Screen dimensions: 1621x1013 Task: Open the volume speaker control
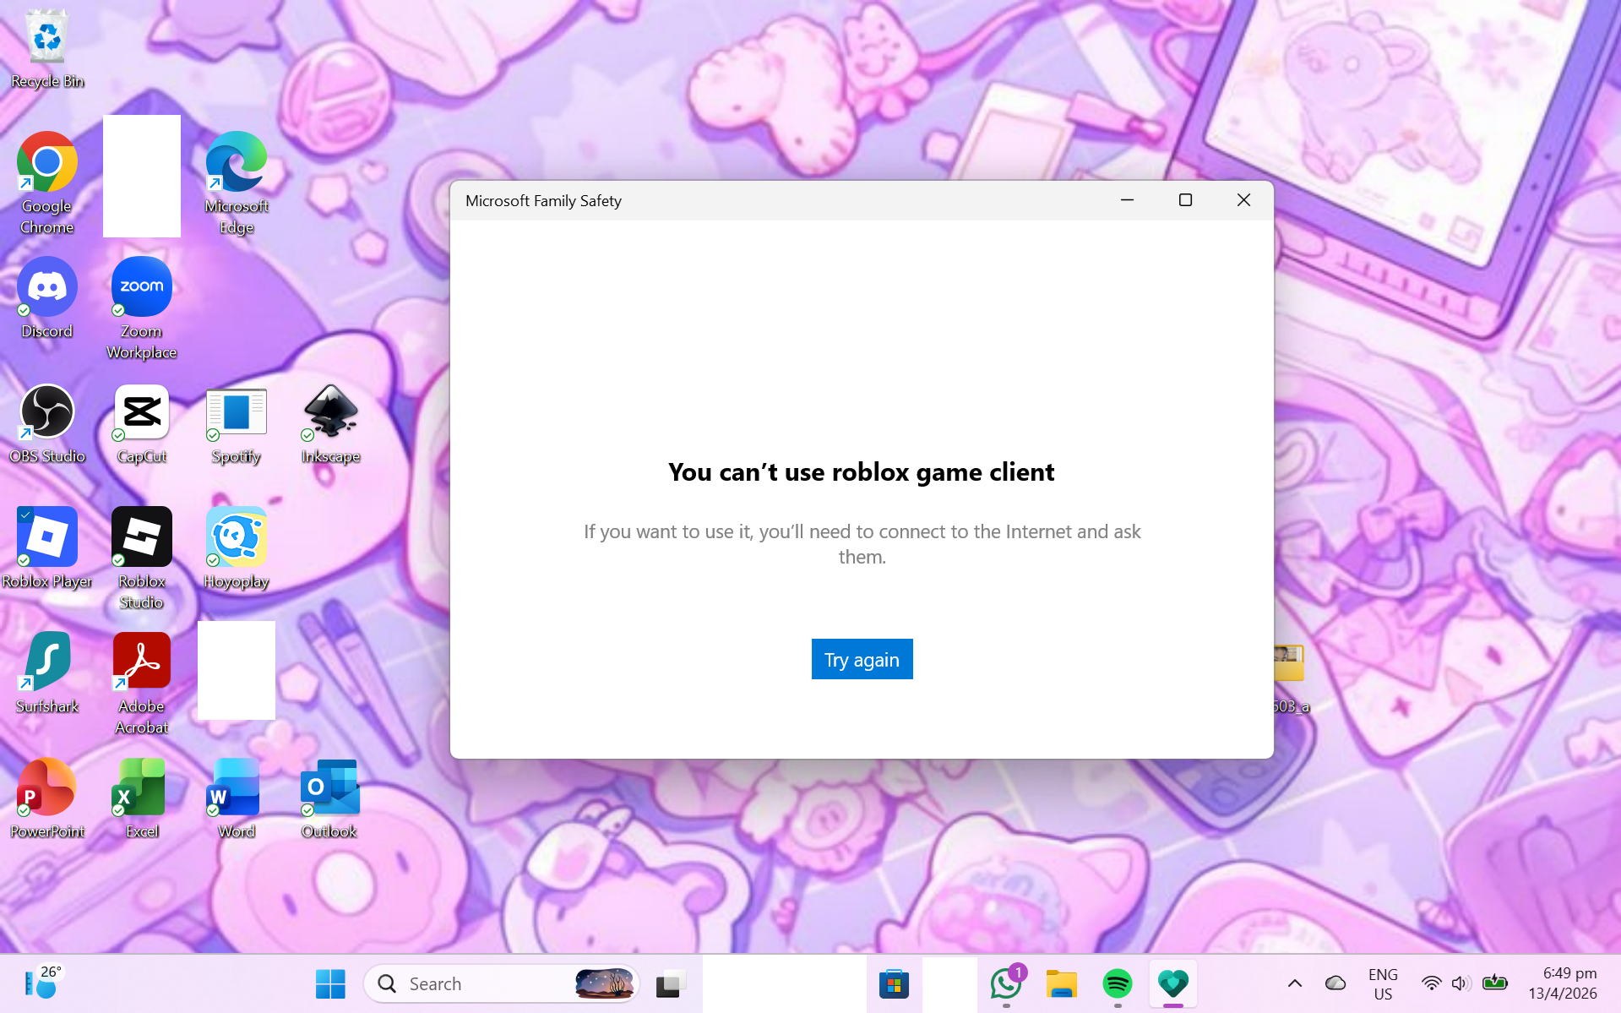pos(1461,983)
